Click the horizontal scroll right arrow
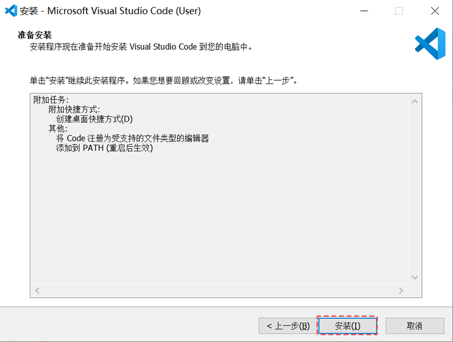The width and height of the screenshot is (453, 342). [x=401, y=290]
